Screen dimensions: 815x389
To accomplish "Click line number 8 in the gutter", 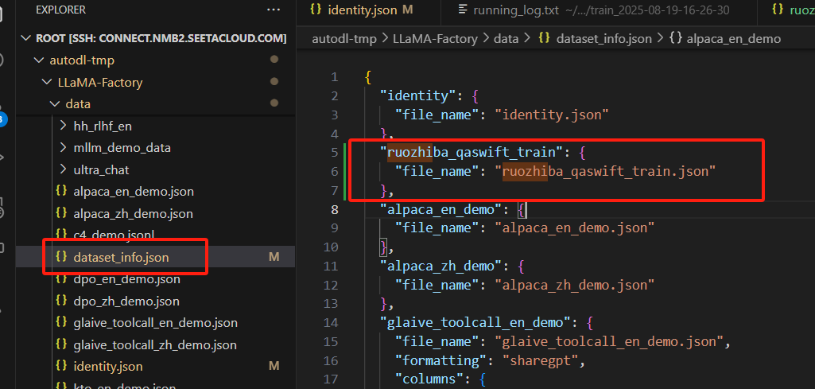I will coord(333,209).
